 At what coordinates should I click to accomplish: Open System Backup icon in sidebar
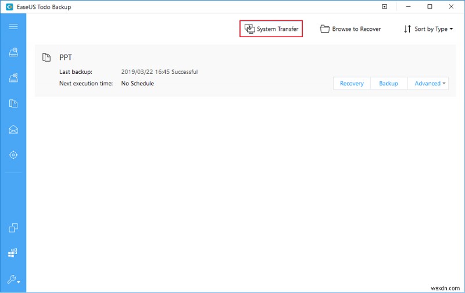pos(13,78)
